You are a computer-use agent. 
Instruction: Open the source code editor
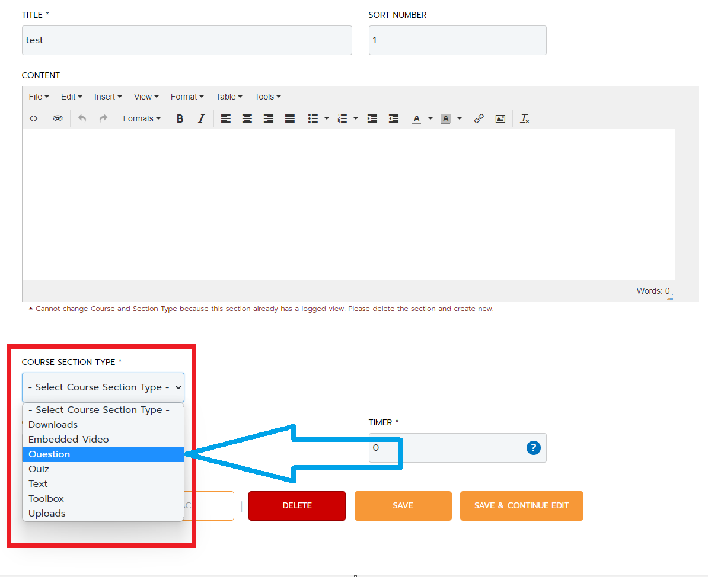[x=34, y=118]
